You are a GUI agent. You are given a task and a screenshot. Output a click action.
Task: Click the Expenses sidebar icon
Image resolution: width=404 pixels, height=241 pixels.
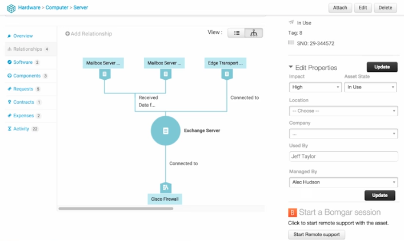tap(10, 115)
